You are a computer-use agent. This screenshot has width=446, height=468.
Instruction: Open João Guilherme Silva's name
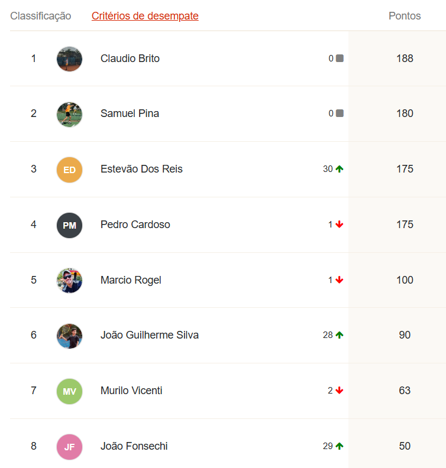pos(150,335)
